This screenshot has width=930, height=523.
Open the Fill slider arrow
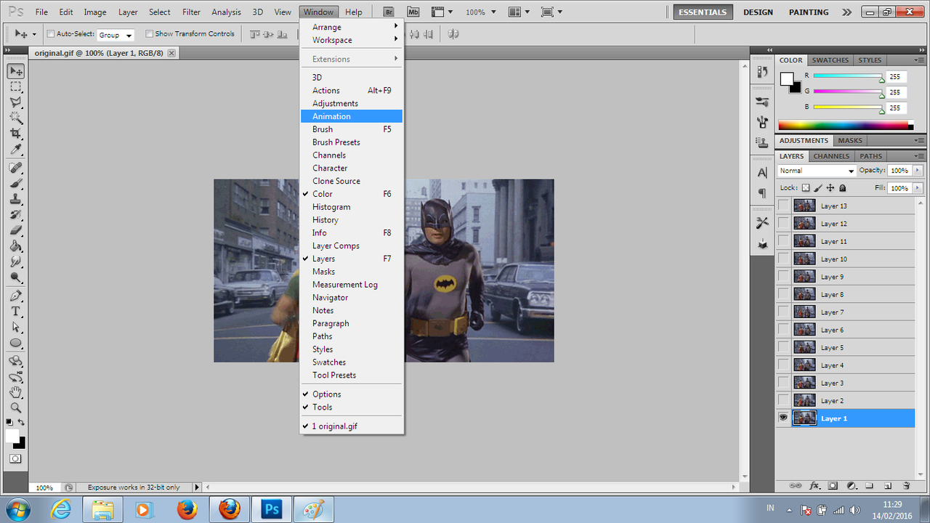pos(918,188)
